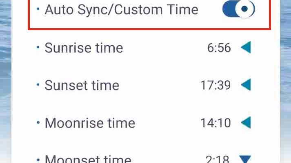Screen dimensions: 291x163
Task: Tap the Sunset time label
Action: click(82, 85)
